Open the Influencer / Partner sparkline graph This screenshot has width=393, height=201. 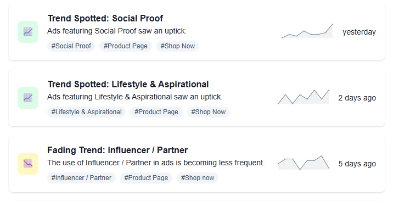pos(304,163)
